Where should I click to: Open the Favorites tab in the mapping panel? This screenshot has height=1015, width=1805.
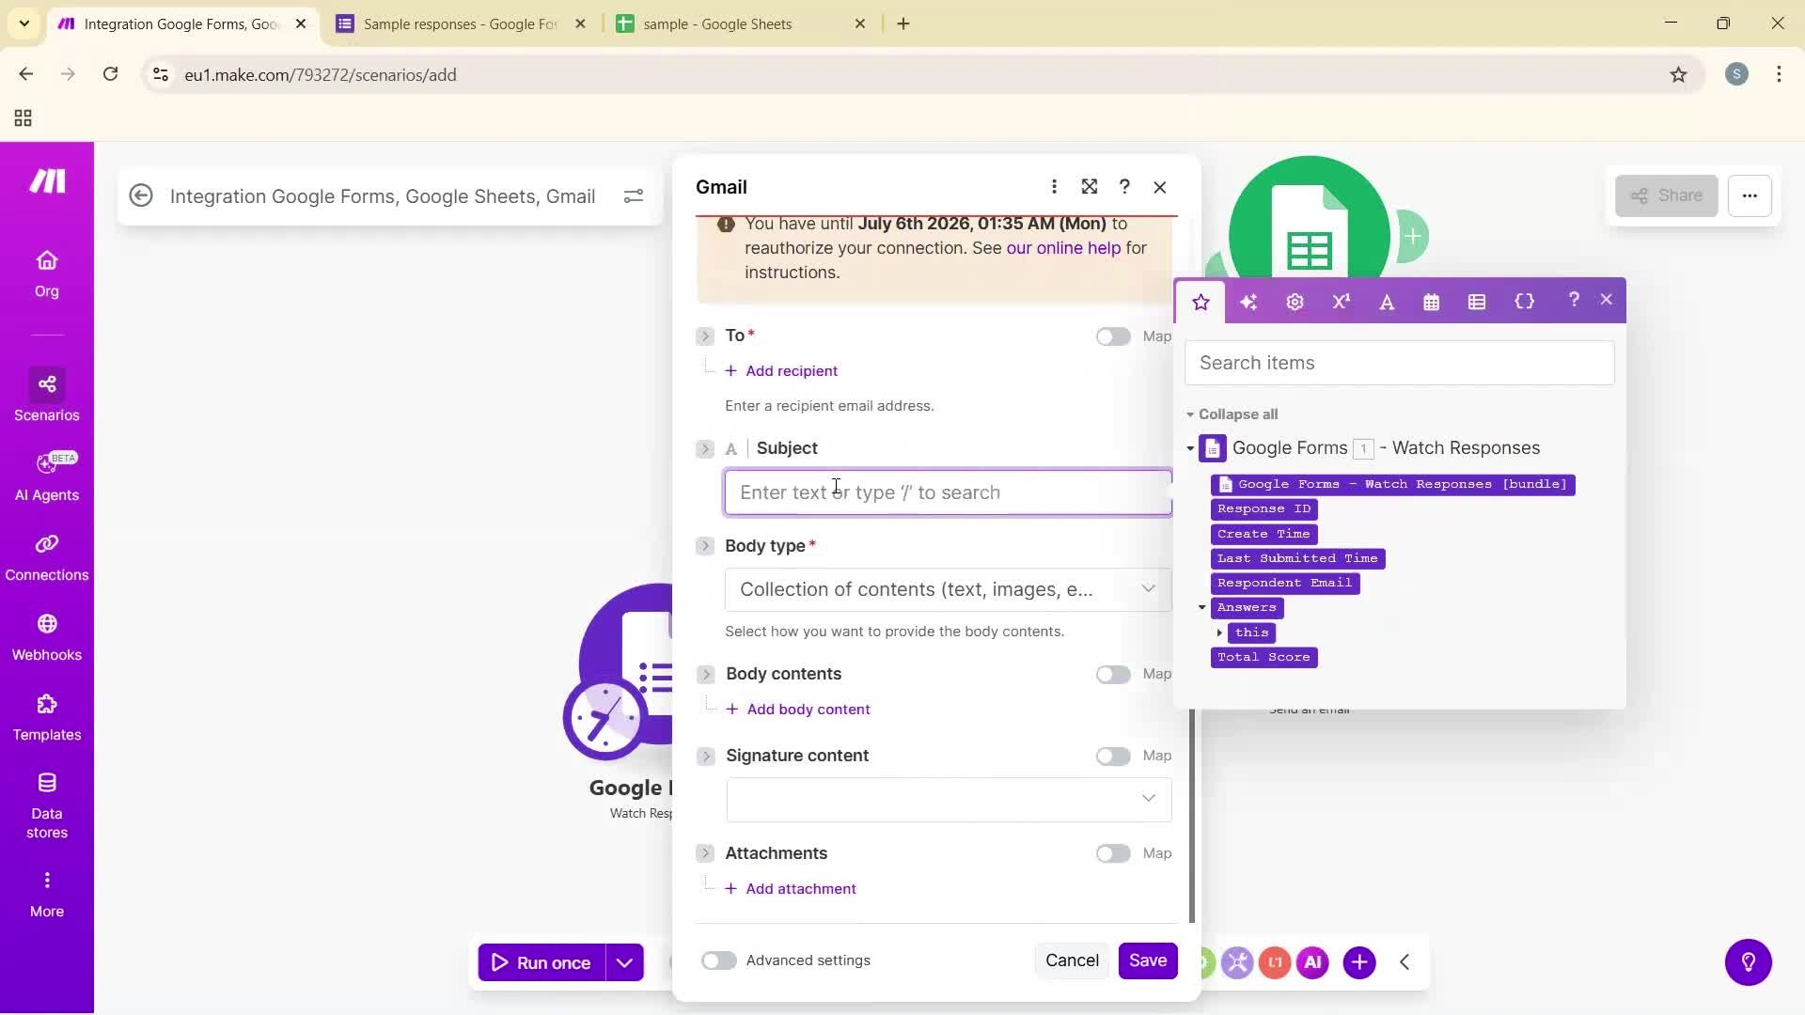click(1201, 301)
